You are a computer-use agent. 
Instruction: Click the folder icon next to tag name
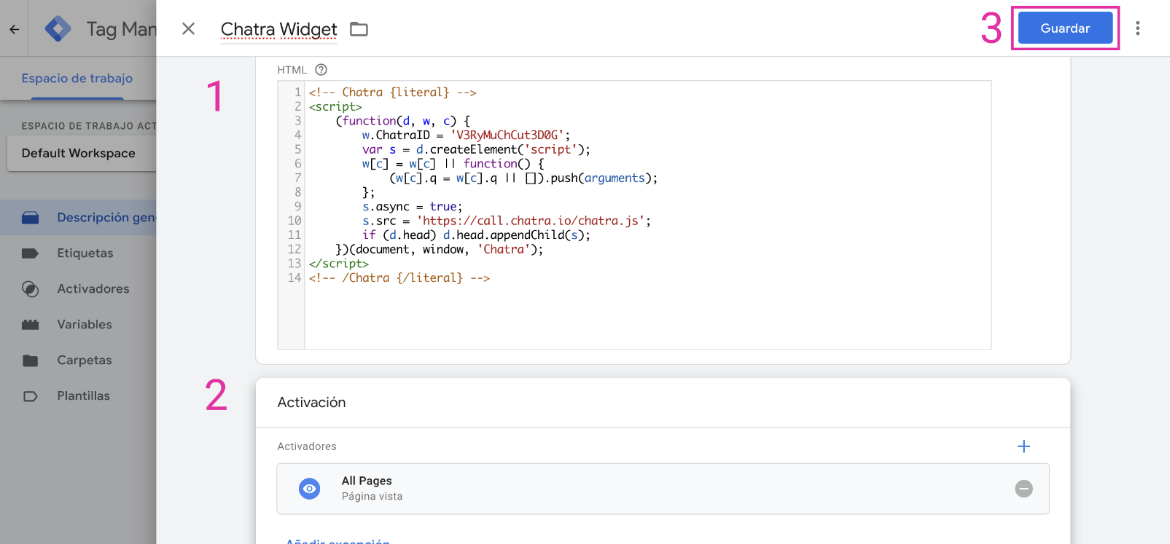pyautogui.click(x=359, y=29)
